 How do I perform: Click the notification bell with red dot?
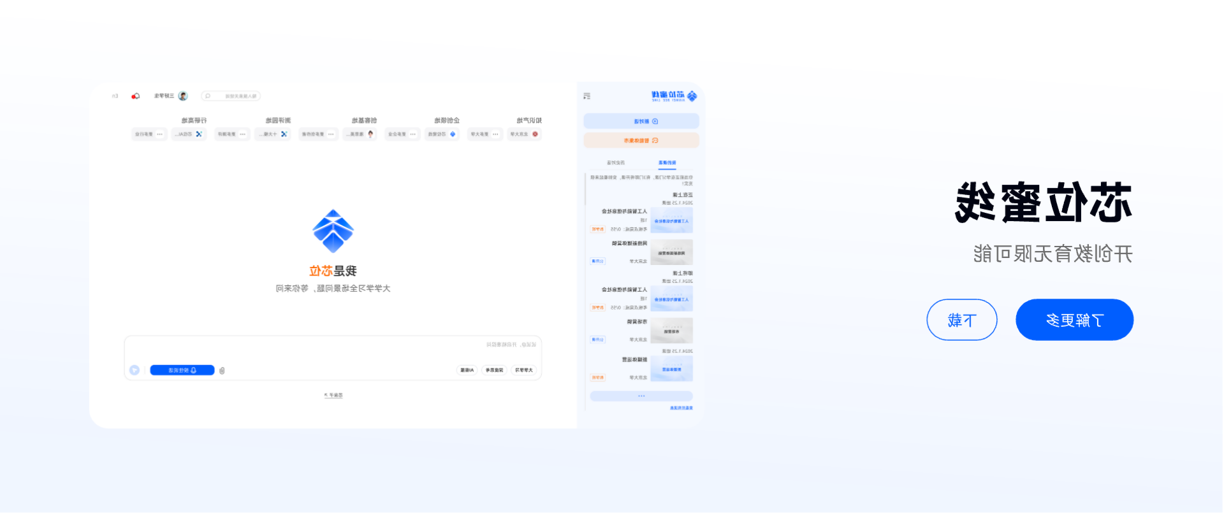(135, 96)
